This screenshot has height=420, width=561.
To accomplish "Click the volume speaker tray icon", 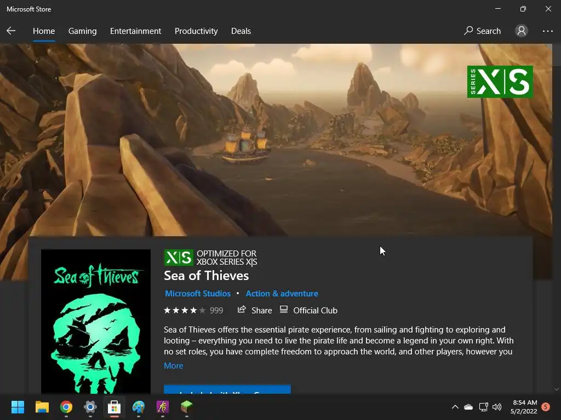I will point(496,407).
